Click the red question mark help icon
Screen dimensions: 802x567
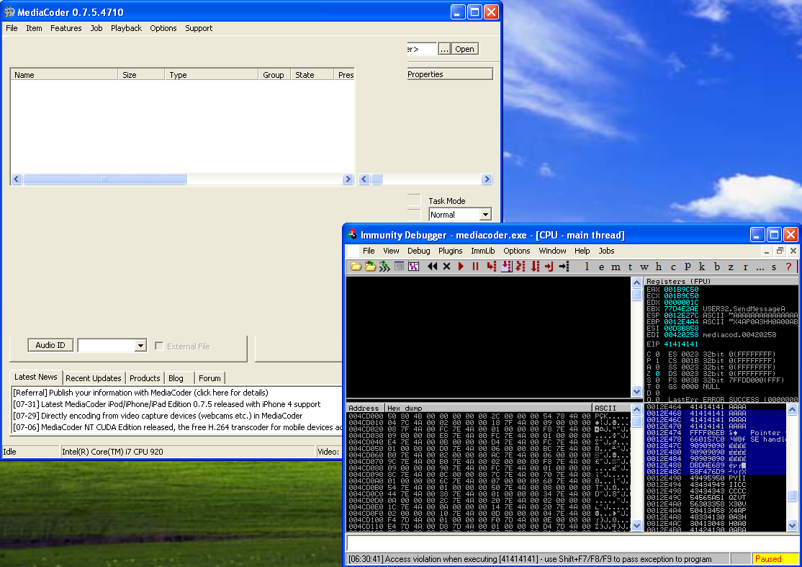(x=789, y=267)
